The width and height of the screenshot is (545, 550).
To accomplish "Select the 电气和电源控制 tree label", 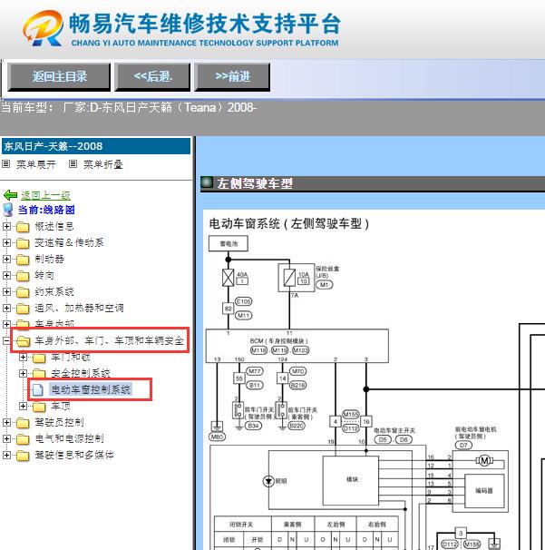I will tap(69, 438).
